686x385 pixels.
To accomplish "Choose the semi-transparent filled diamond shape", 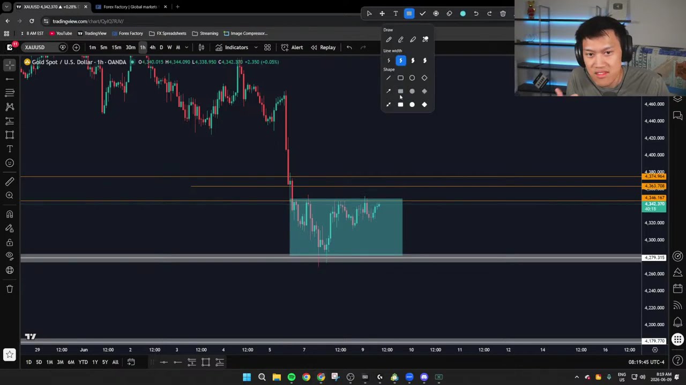I will pos(424,91).
